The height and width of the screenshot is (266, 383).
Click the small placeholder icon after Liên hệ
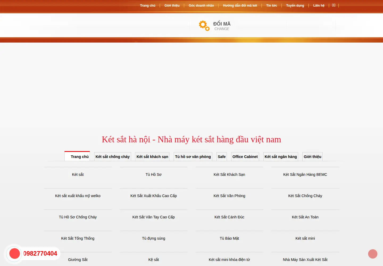coord(334,5)
